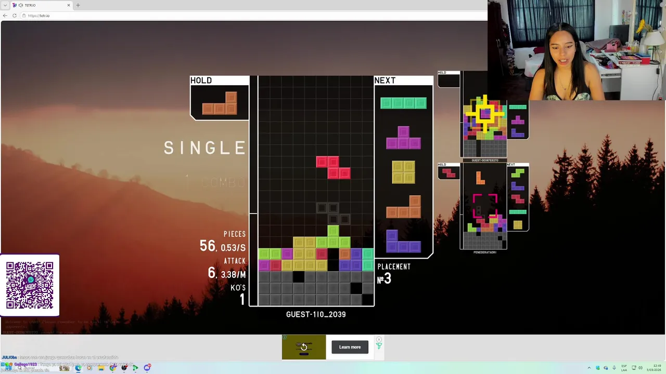
Task: Mute the TETR.IO tab audio icon
Action: pos(21,5)
